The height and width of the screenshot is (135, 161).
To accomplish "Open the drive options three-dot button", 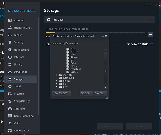I will (150, 35).
